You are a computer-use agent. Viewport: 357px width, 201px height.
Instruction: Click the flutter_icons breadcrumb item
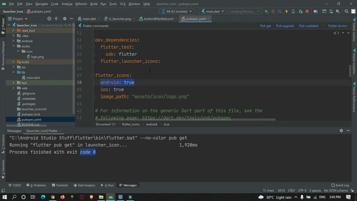coord(131,124)
